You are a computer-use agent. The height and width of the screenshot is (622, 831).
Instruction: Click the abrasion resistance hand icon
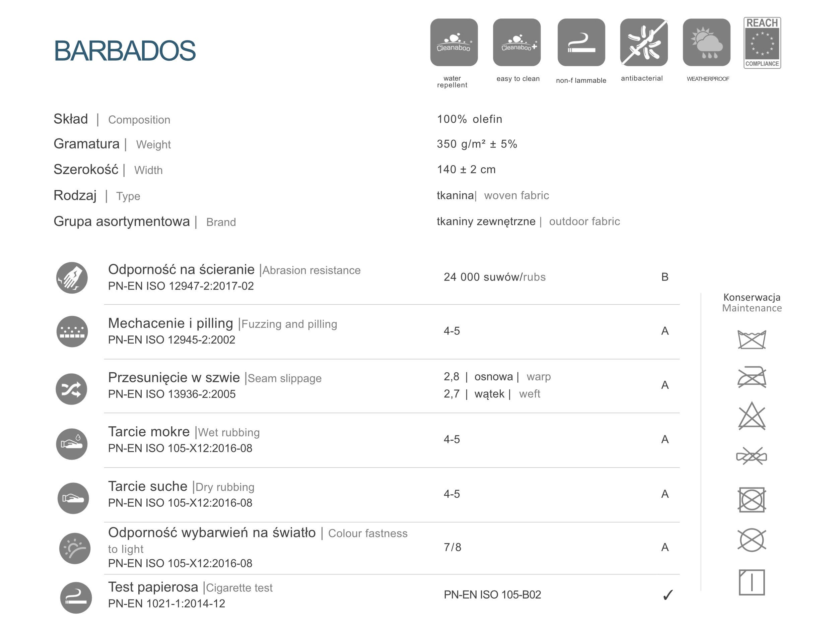tap(72, 278)
